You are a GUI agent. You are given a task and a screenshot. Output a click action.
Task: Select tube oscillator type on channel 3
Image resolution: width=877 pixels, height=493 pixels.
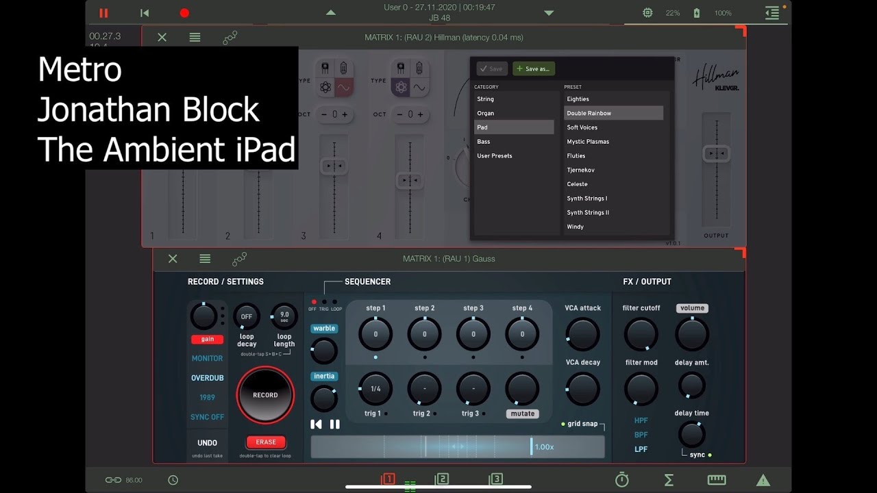click(x=343, y=68)
